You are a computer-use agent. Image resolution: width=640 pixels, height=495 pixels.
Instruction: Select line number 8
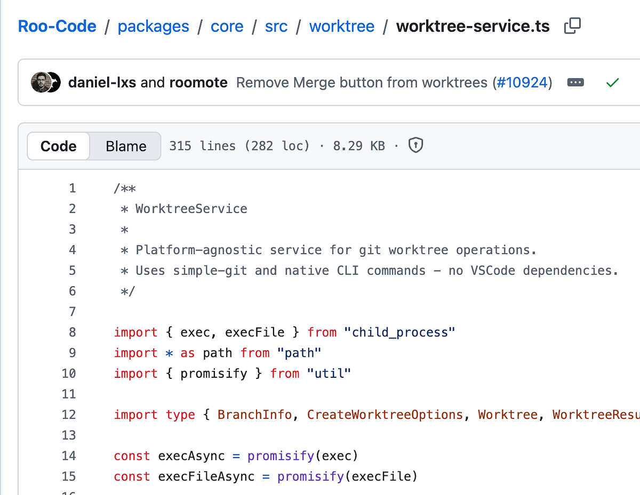[x=72, y=332]
